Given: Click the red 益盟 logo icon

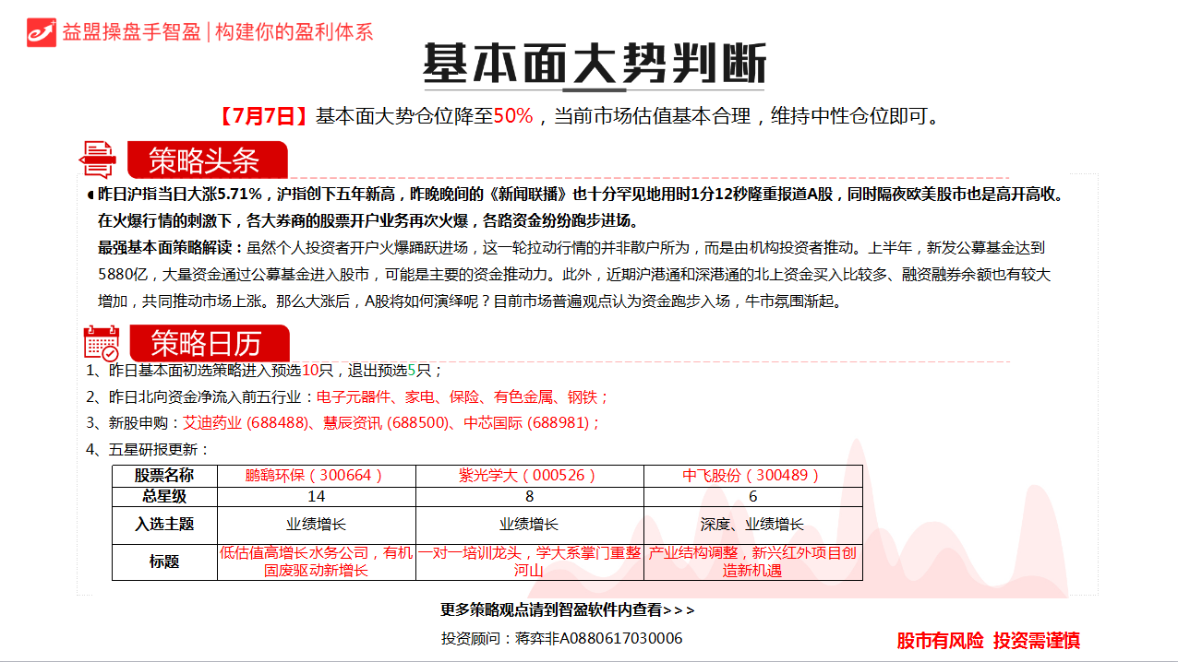Looking at the screenshot, I should point(40,30).
